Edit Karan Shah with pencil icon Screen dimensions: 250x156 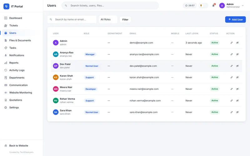point(232,77)
